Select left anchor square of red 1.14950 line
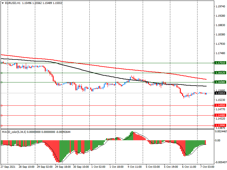The image size is (227, 170). (x=2, y=105)
